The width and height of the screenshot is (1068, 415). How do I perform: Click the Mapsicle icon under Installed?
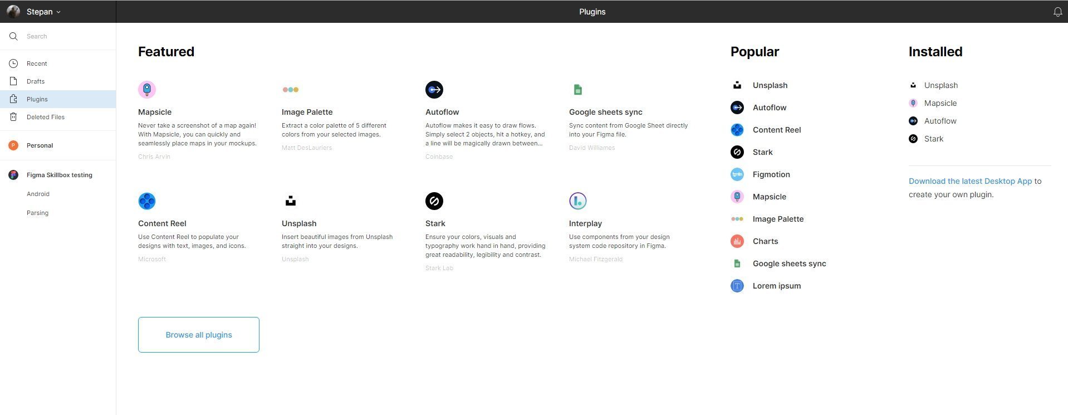(x=913, y=103)
